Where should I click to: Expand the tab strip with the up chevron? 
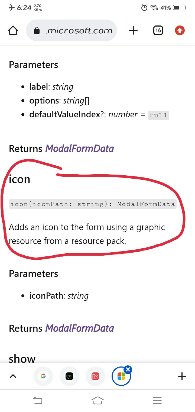pyautogui.click(x=13, y=376)
